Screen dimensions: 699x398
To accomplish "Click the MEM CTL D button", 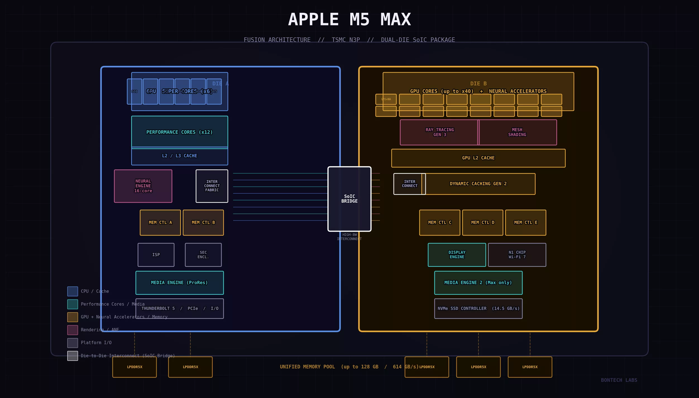I will pyautogui.click(x=483, y=222).
